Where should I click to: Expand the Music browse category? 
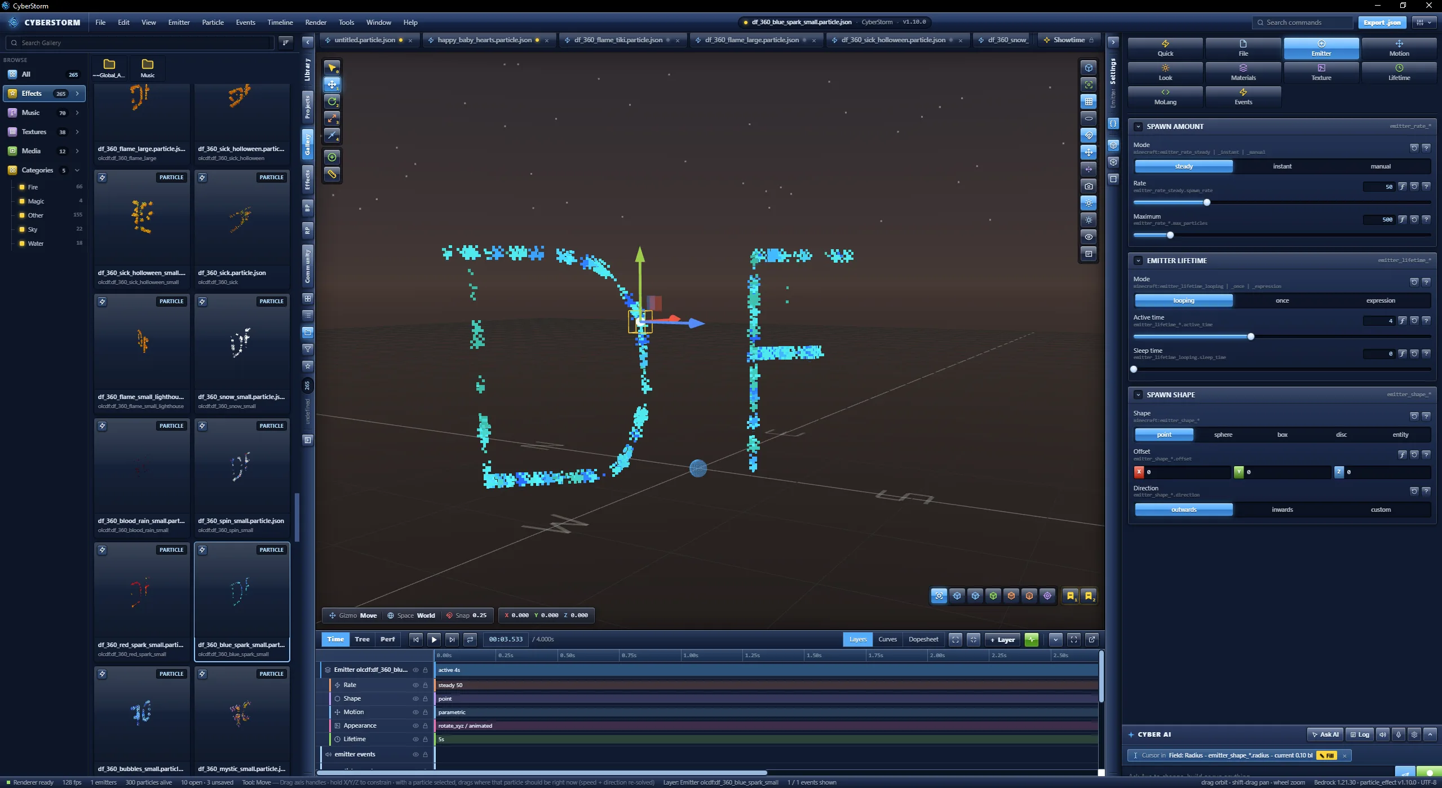77,113
